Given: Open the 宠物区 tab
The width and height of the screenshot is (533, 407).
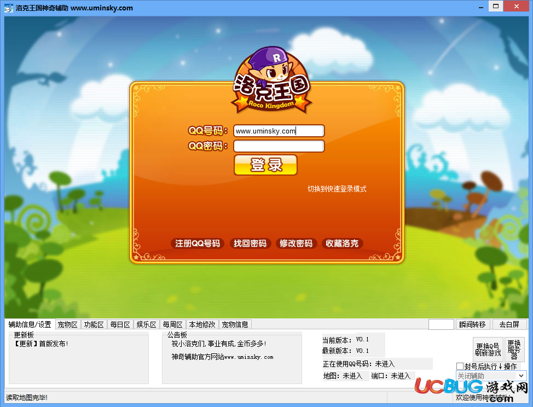Looking at the screenshot, I should (x=68, y=324).
